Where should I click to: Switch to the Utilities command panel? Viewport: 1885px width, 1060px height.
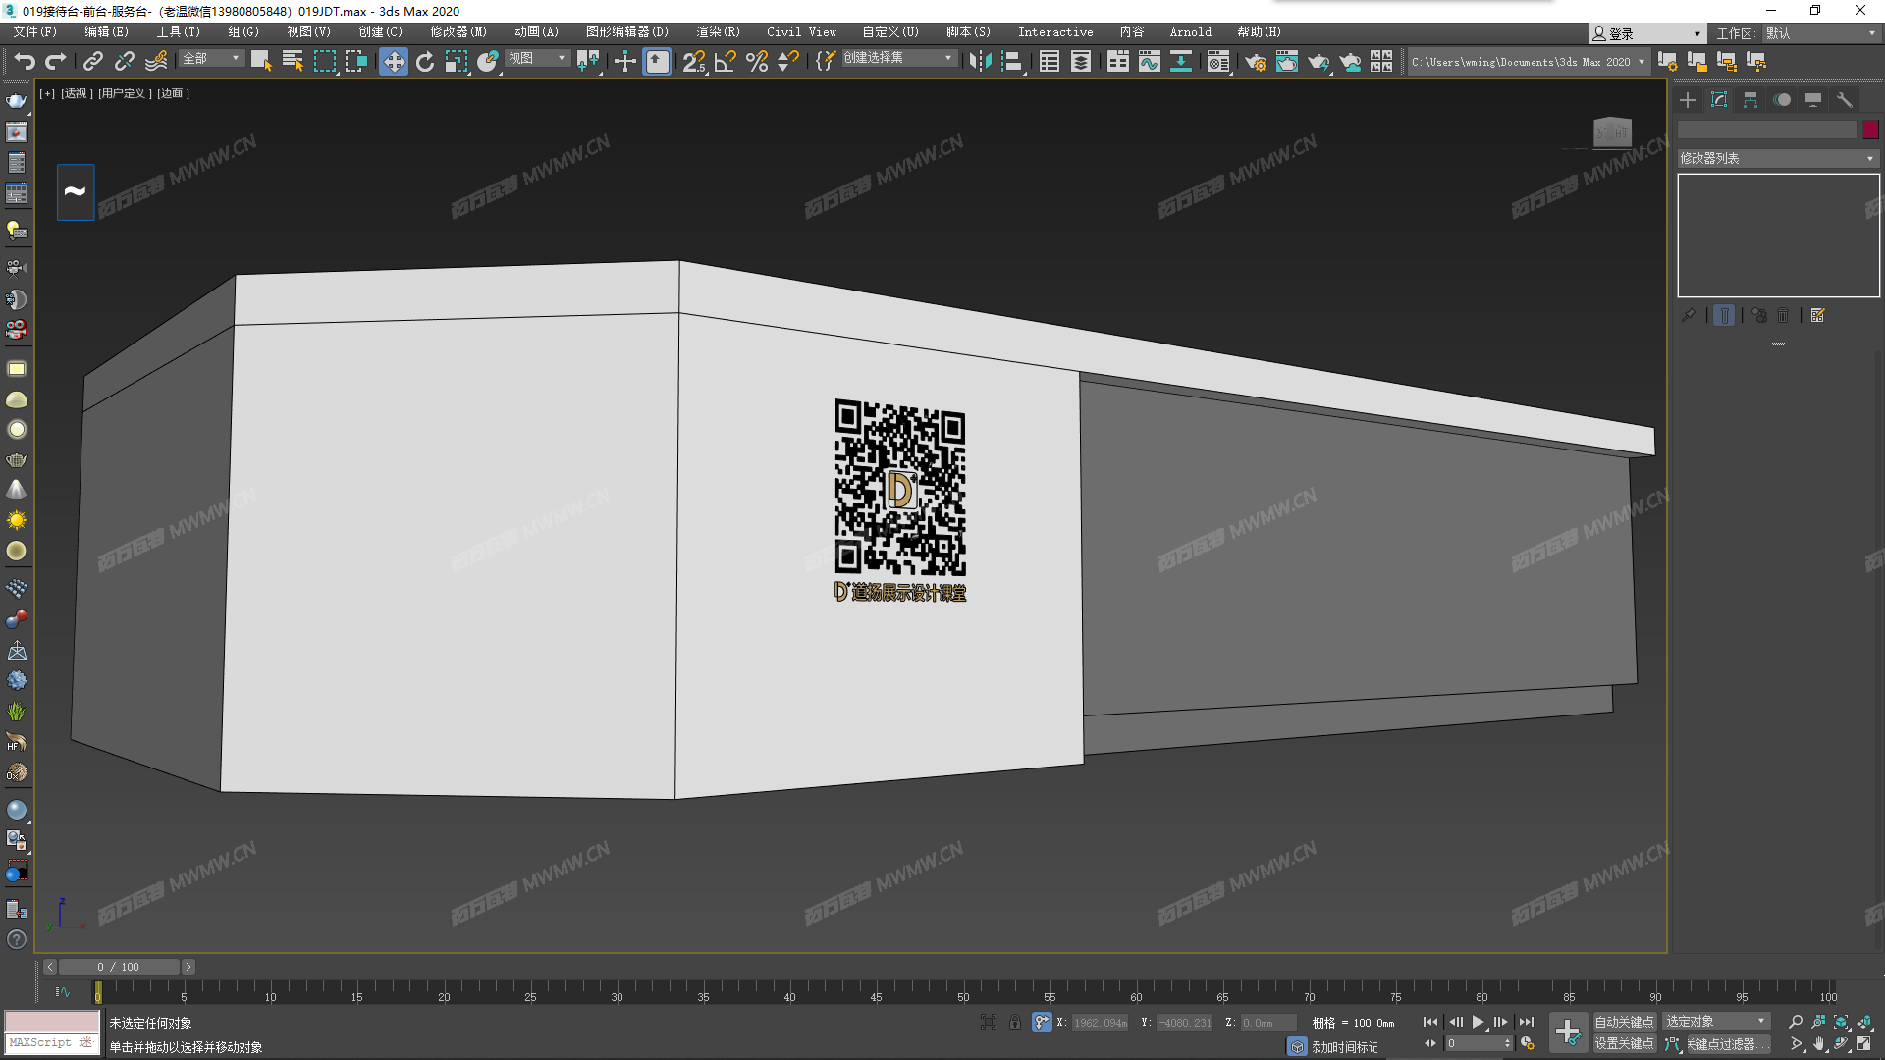[x=1845, y=100]
